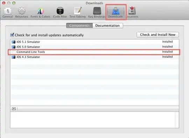189x138 pixels.
Task: Click iOS 4.3 Simulator package icon
Action: 14,57
